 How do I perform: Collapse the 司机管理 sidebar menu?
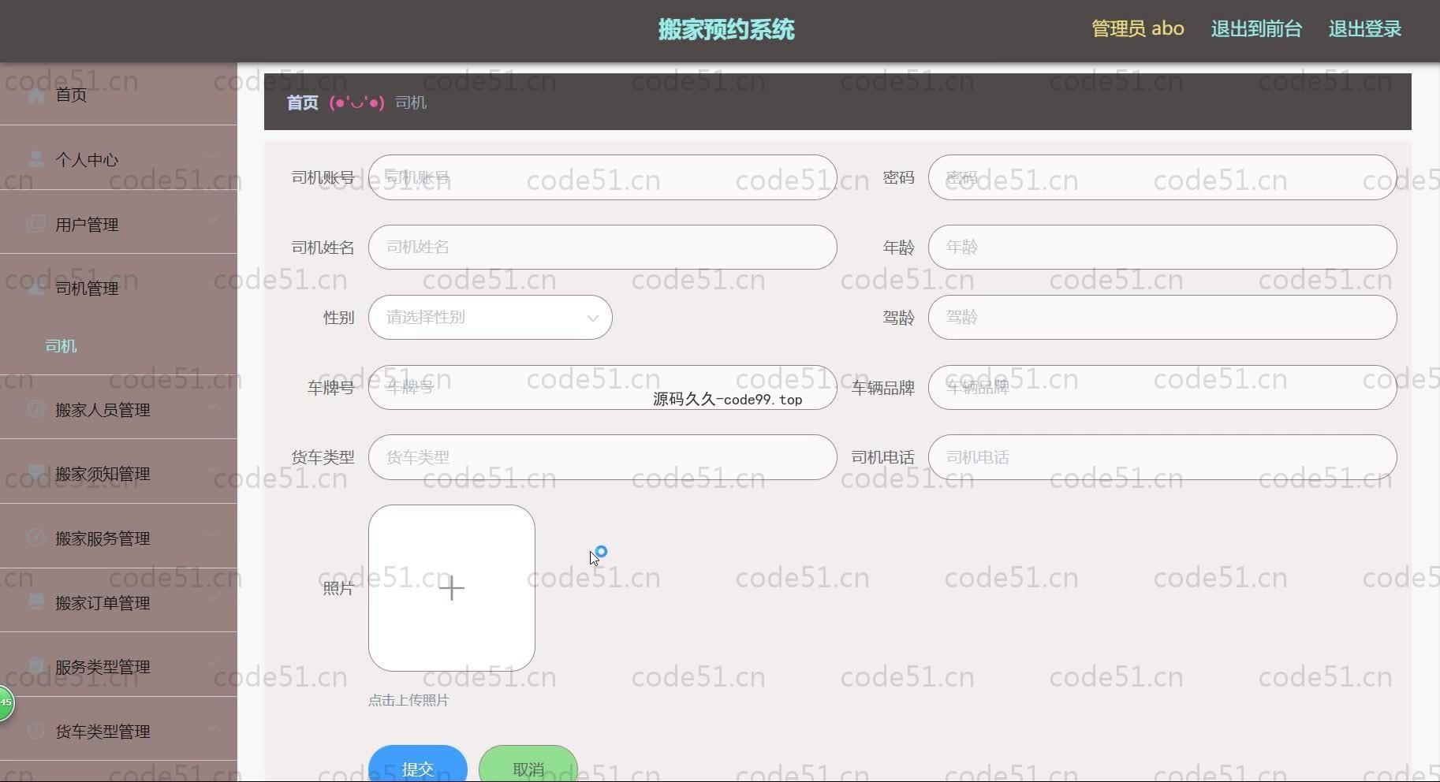[x=118, y=289]
